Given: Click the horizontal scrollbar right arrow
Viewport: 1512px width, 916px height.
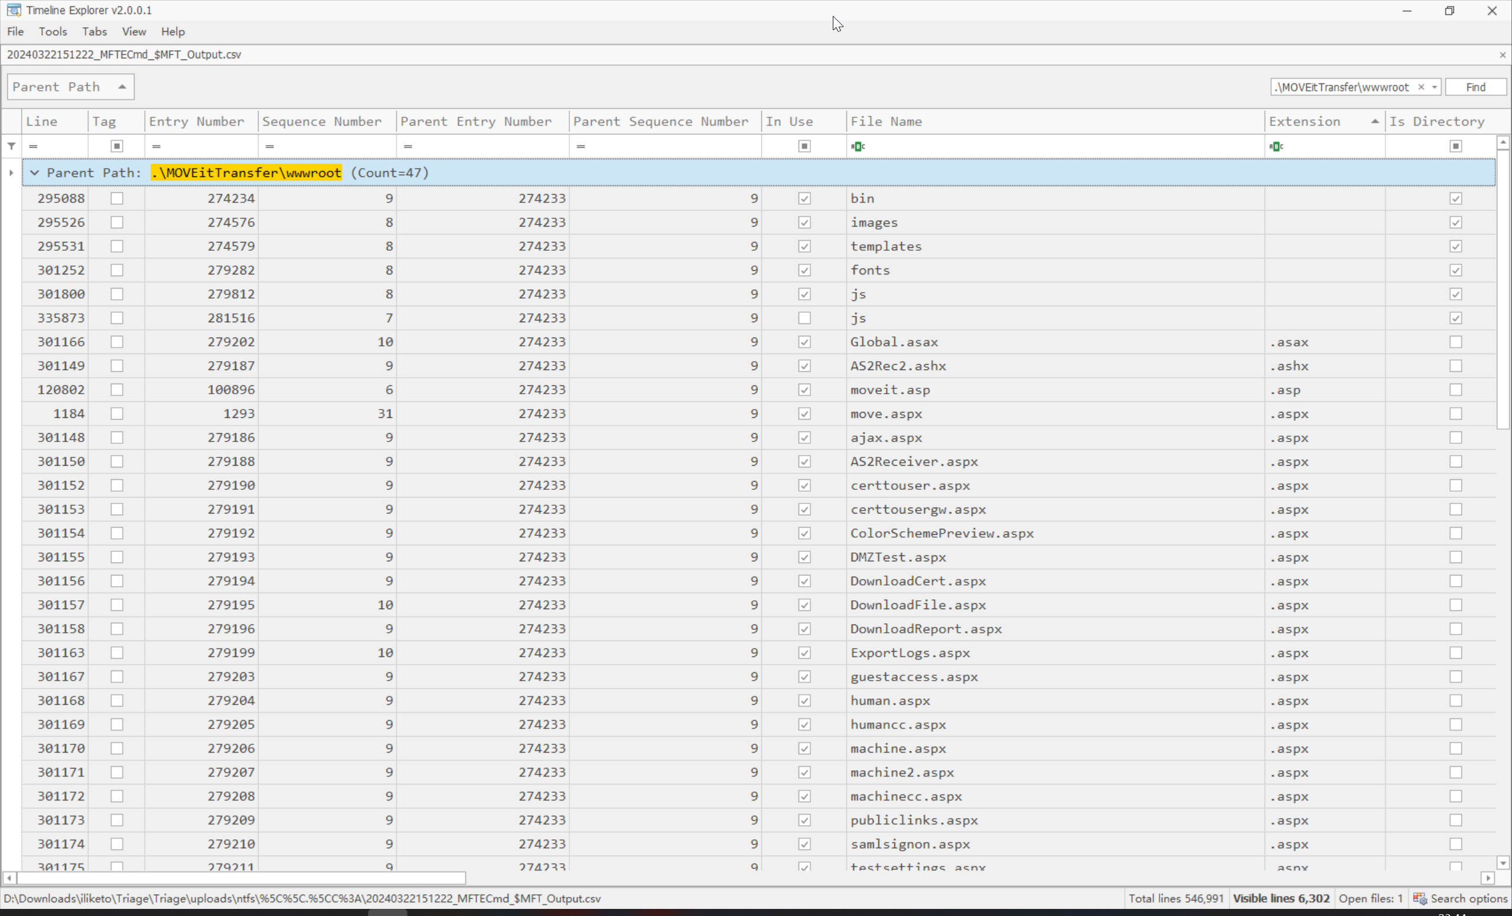Looking at the screenshot, I should point(1487,878).
